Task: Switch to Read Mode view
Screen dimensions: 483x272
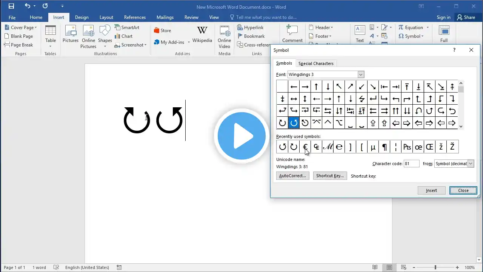Action: click(375, 267)
